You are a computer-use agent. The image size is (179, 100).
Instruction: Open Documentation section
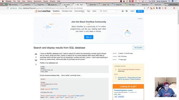tap(79, 11)
